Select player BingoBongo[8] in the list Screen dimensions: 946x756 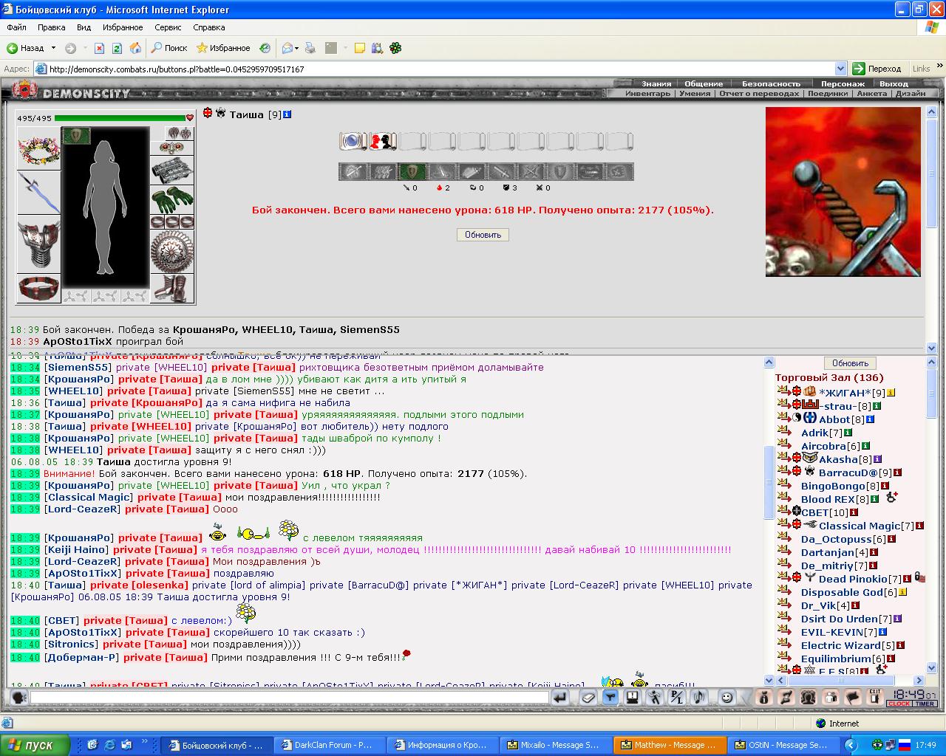[x=840, y=486]
